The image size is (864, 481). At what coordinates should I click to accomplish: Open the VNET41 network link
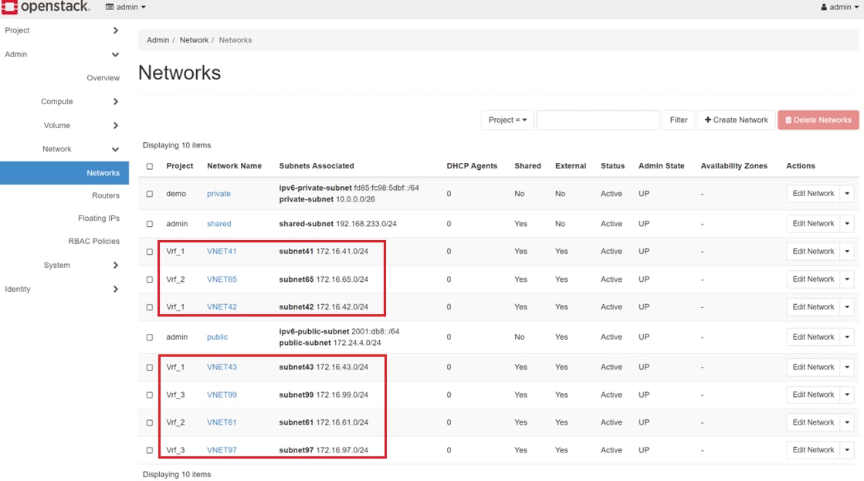click(x=222, y=251)
